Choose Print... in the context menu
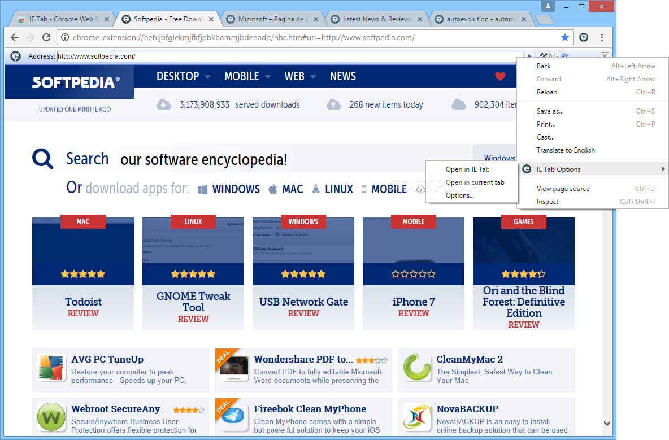 [593, 124]
